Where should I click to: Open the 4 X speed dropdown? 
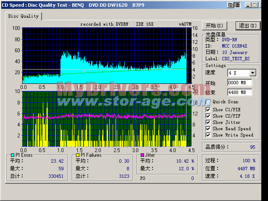click(x=252, y=73)
